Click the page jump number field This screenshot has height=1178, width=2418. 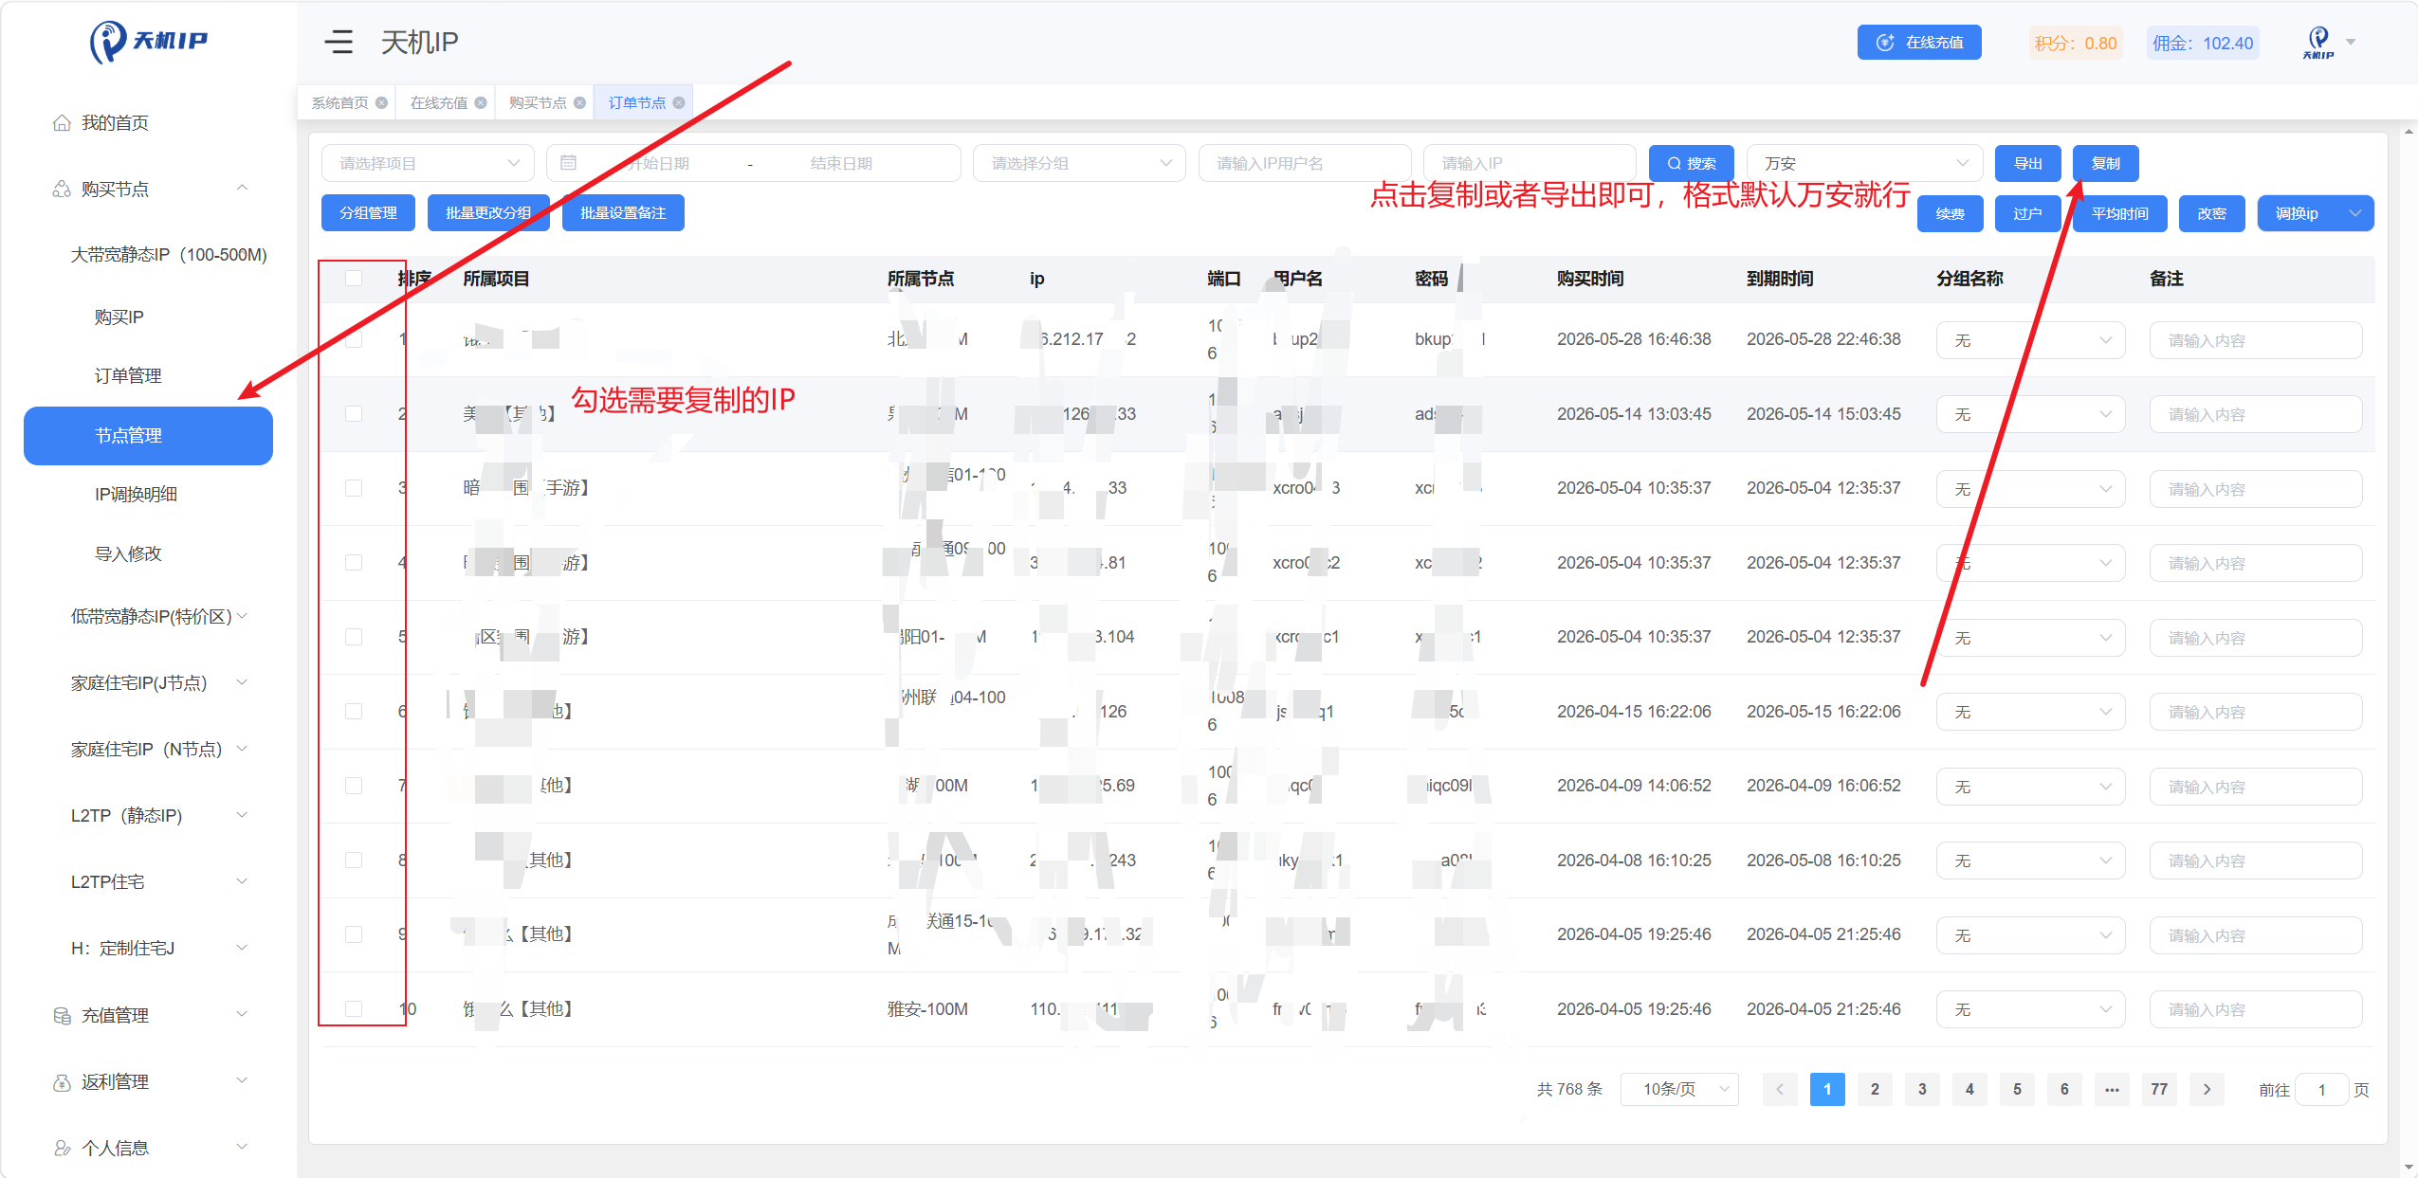pyautogui.click(x=2322, y=1090)
